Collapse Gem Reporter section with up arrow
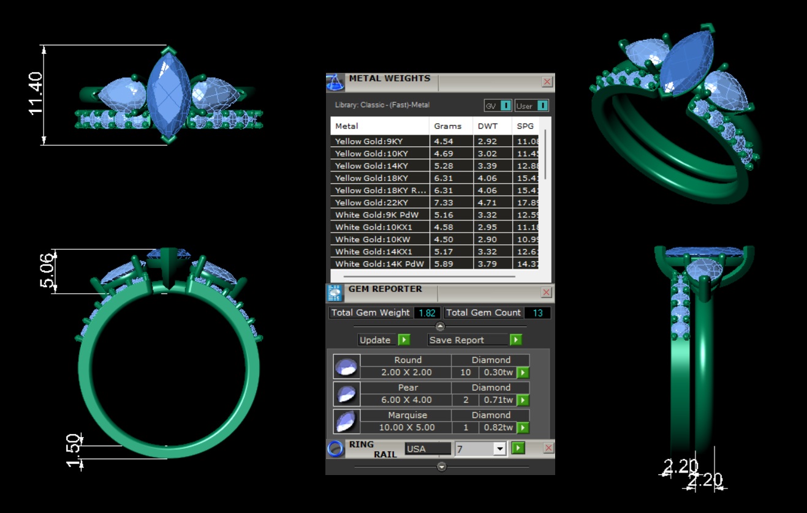This screenshot has width=807, height=513. 440,326
